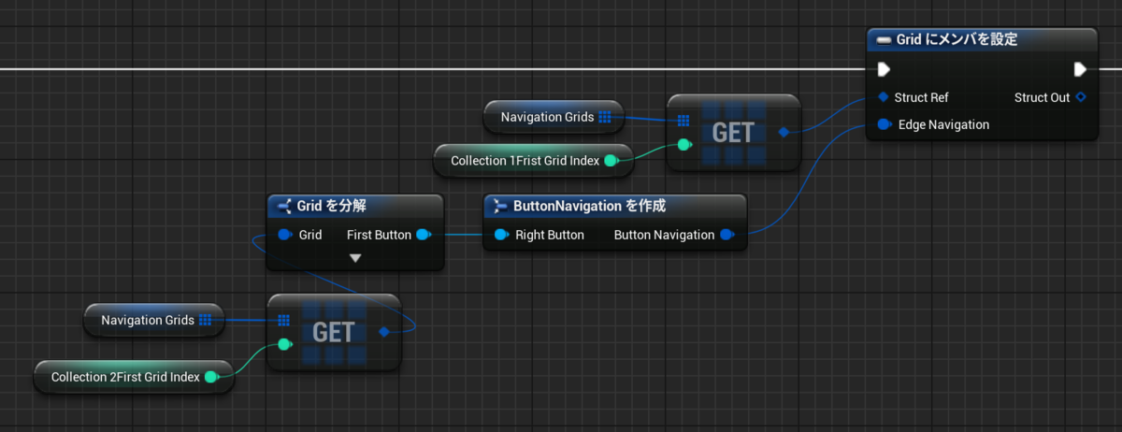Click the Button Navigation output pin
Screen dimensions: 1122x432
727,235
